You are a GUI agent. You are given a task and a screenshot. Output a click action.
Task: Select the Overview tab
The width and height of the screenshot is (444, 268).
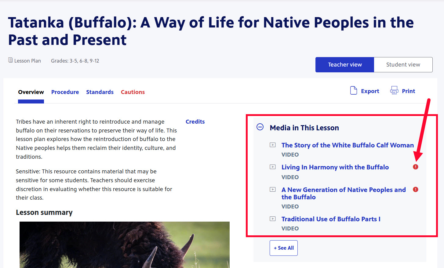31,92
